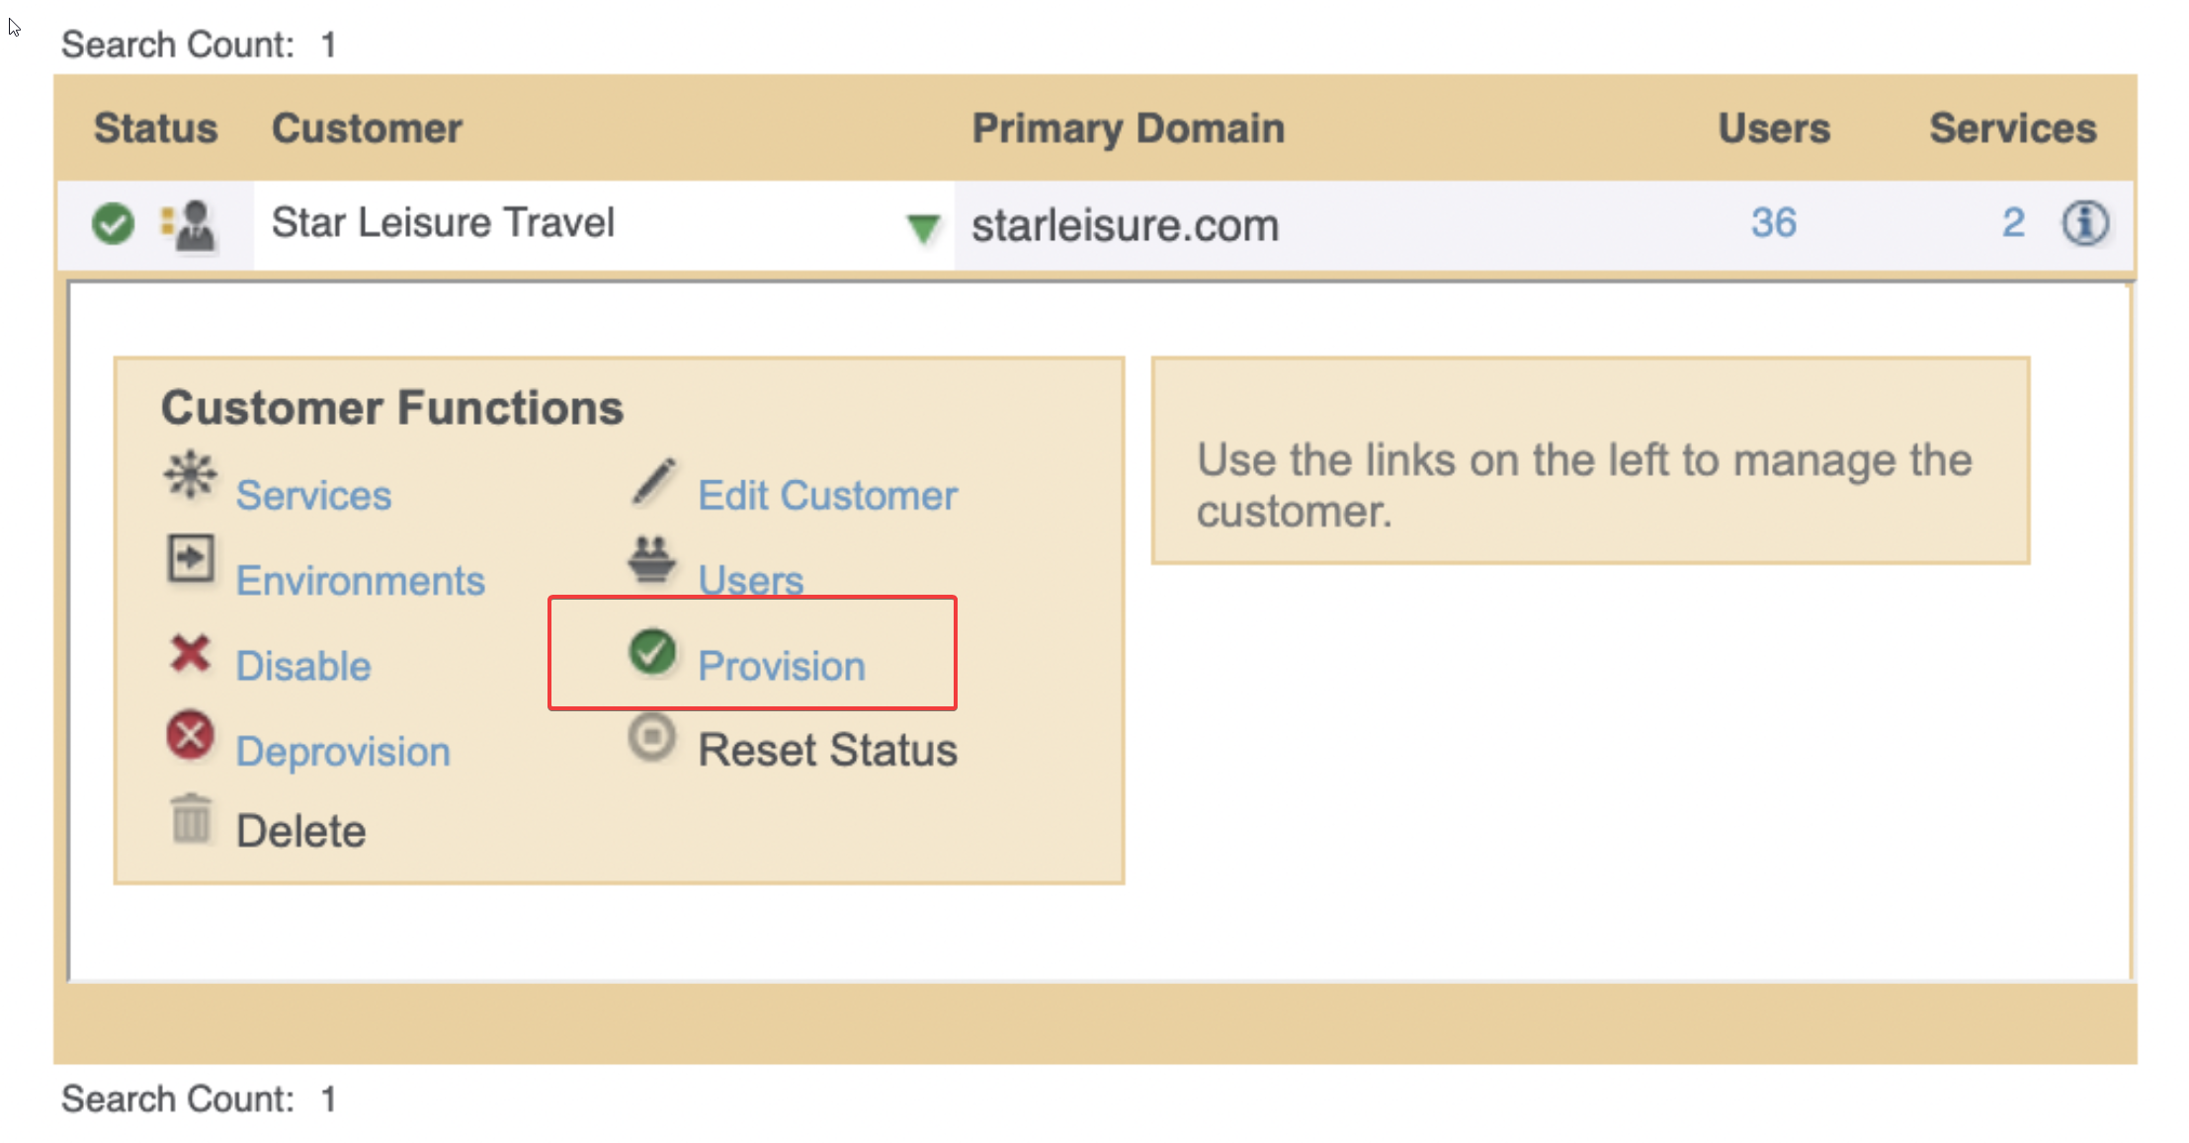Click the Delete trash can icon
This screenshot has height=1143, width=2189.
[191, 820]
